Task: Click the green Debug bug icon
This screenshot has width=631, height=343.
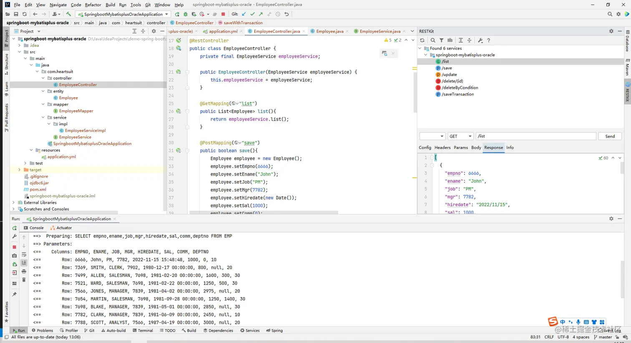Action: tap(185, 14)
